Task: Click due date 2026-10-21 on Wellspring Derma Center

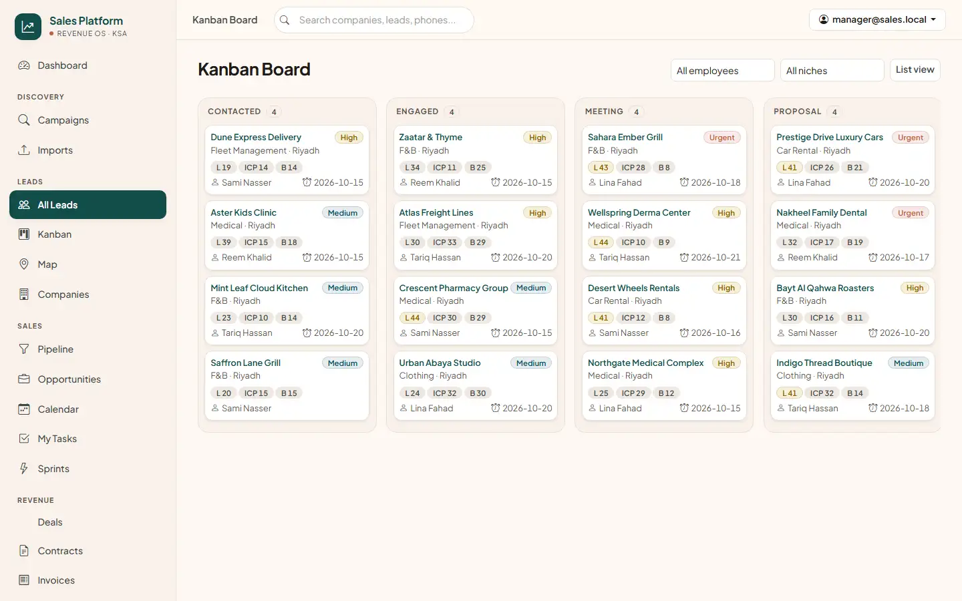Action: tap(709, 257)
